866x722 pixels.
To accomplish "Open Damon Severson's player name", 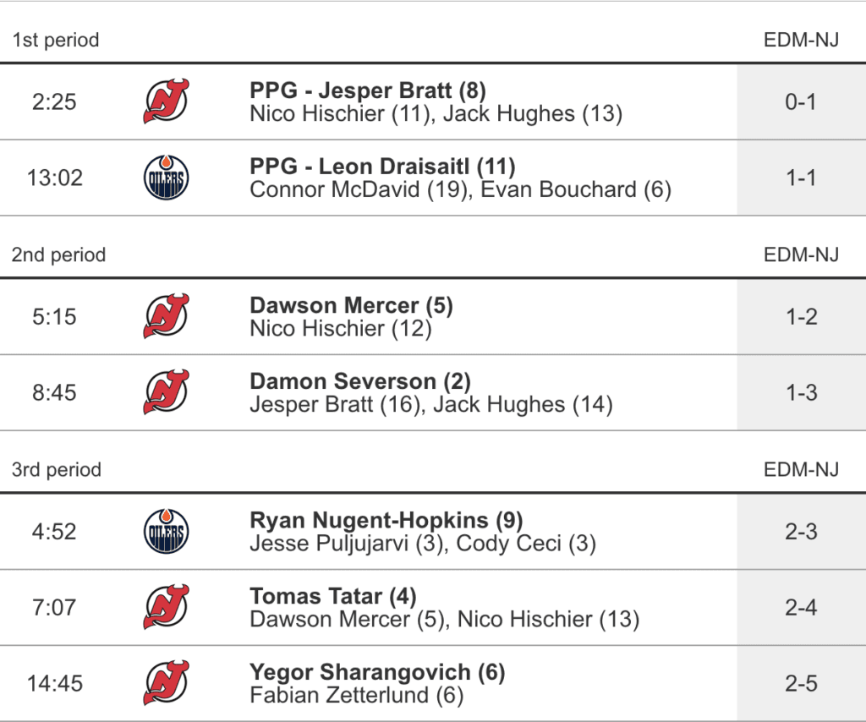I will 343,380.
